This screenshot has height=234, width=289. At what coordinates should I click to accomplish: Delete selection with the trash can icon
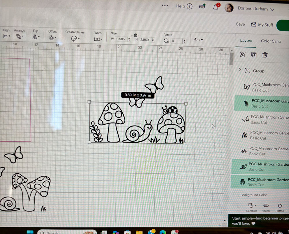[x=265, y=55]
